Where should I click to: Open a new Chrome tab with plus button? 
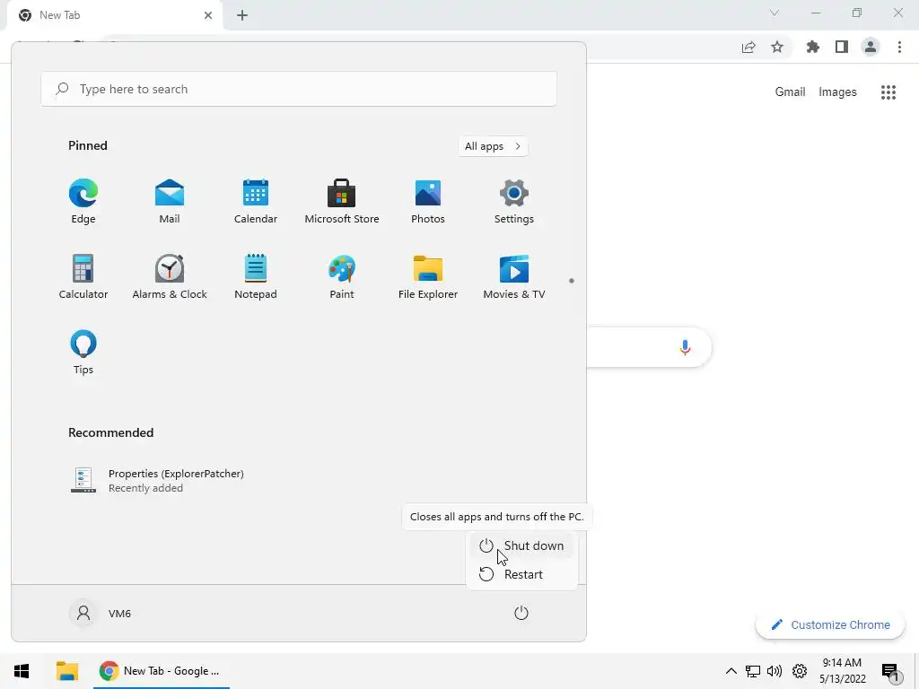coord(242,15)
